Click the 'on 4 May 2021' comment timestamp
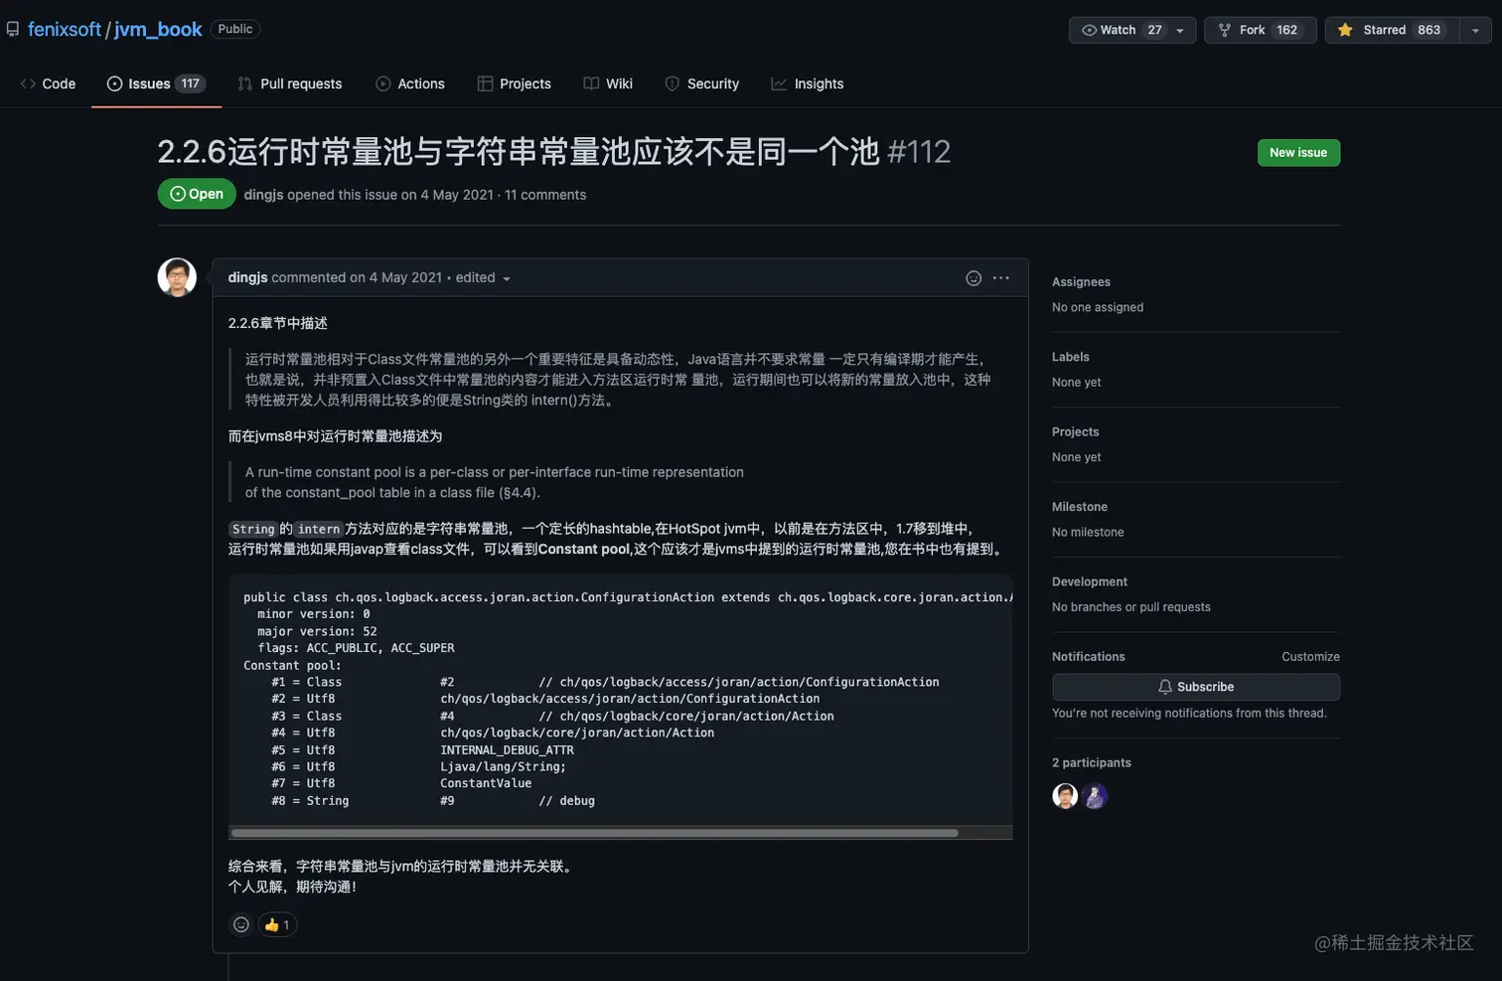 coord(395,277)
